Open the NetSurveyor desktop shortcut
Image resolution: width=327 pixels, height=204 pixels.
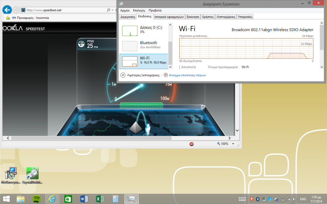pyautogui.click(x=11, y=175)
